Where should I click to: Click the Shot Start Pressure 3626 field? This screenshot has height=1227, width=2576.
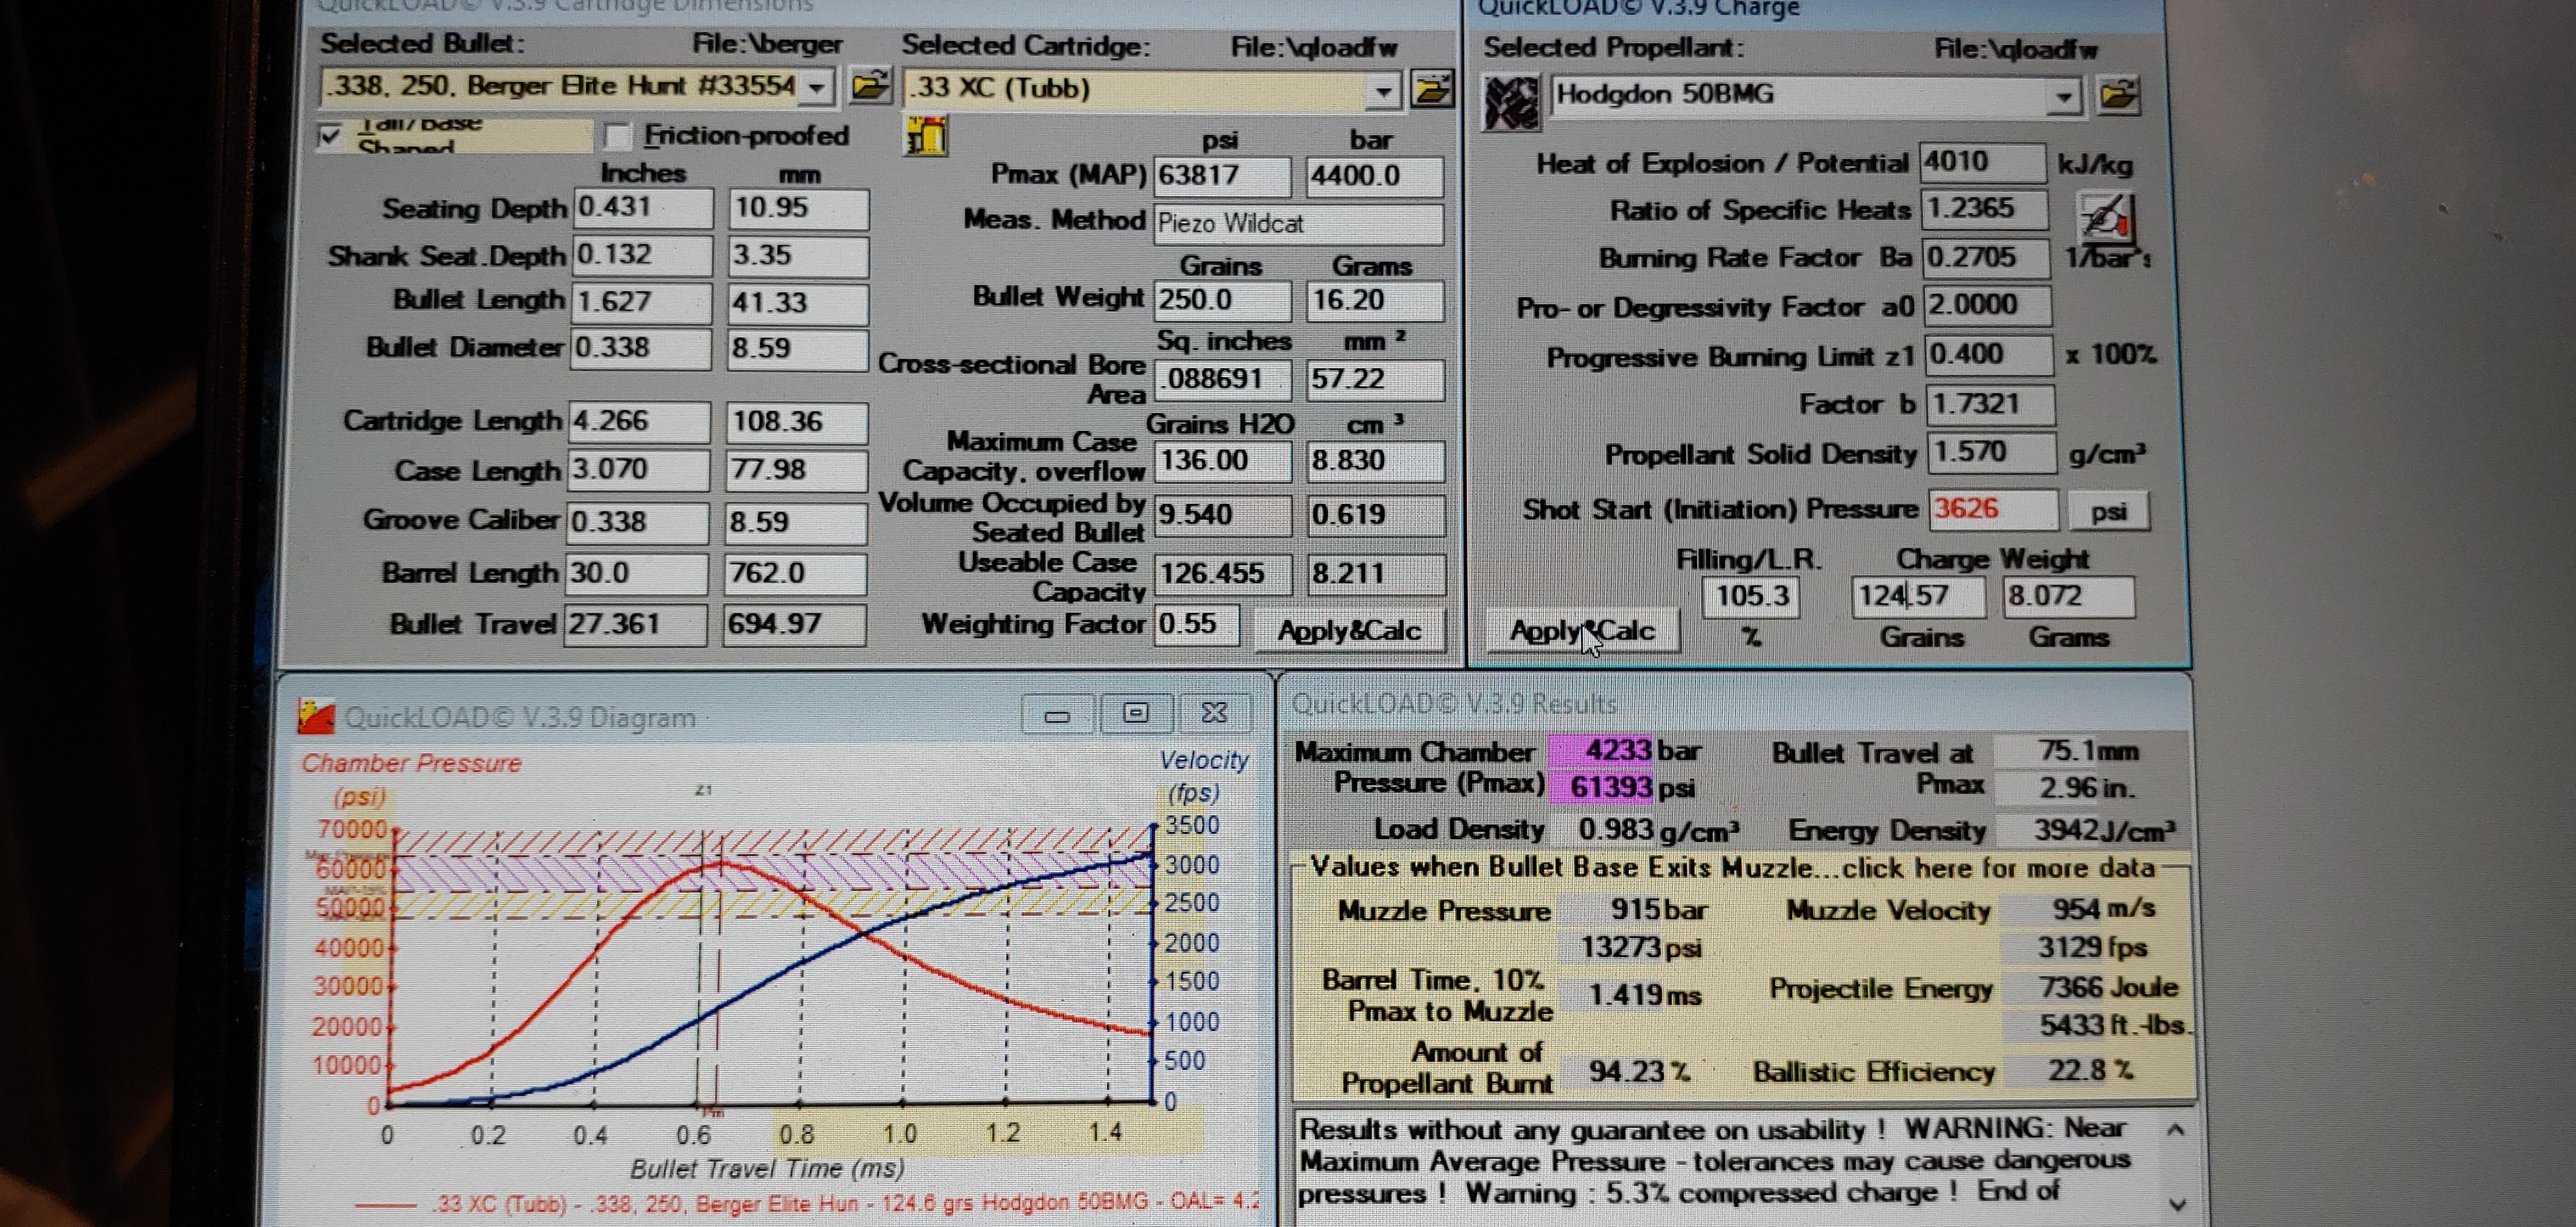point(1993,510)
